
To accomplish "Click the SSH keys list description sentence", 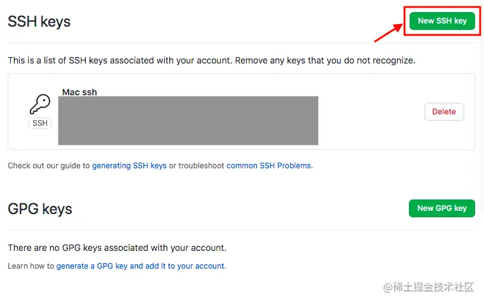I will click(211, 60).
